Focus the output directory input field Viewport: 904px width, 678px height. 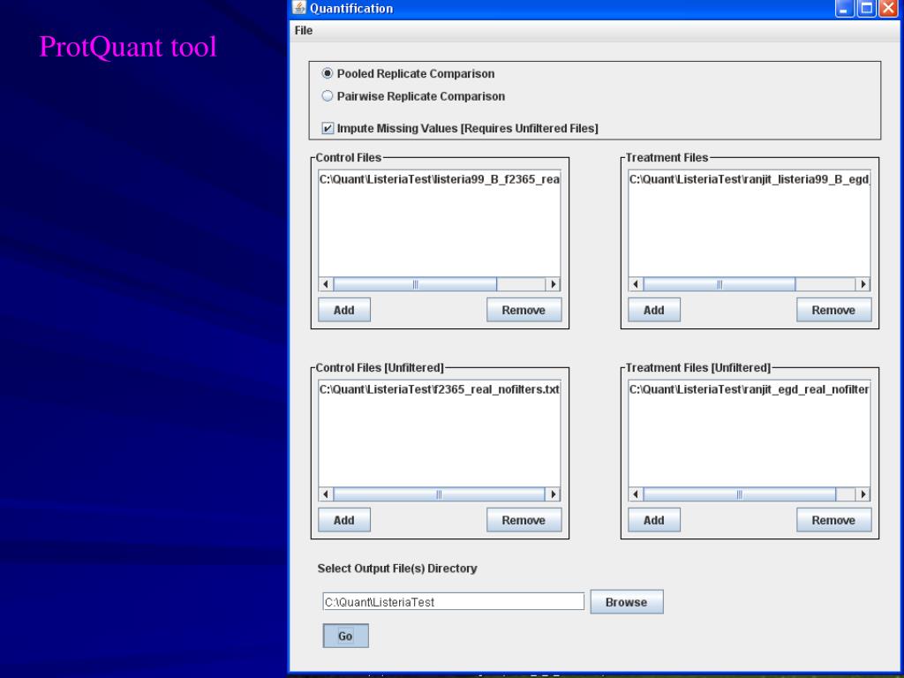tap(453, 602)
